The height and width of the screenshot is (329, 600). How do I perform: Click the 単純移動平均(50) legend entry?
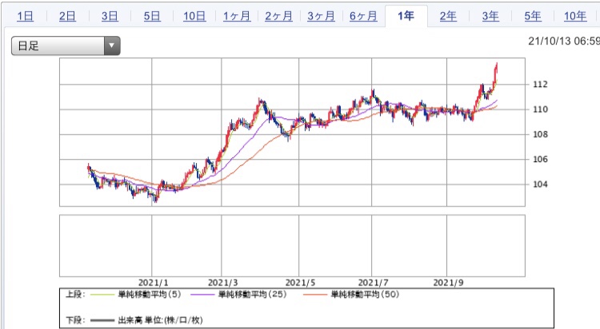pyautogui.click(x=365, y=295)
